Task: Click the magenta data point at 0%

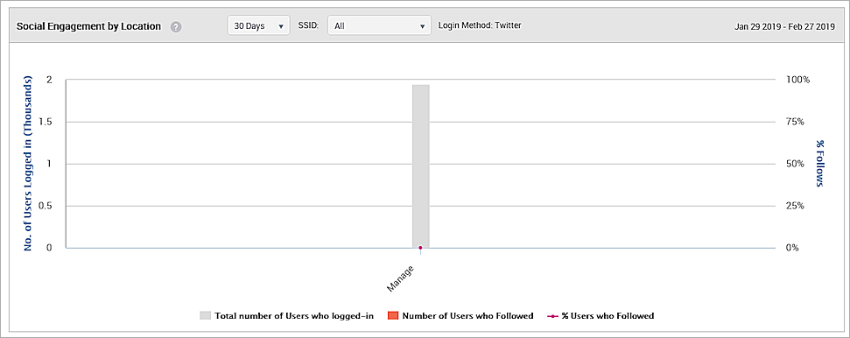Action: (420, 248)
